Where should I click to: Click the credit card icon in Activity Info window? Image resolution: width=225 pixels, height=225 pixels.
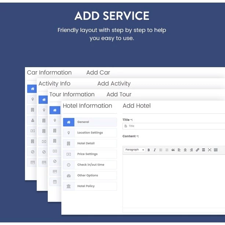point(44,163)
